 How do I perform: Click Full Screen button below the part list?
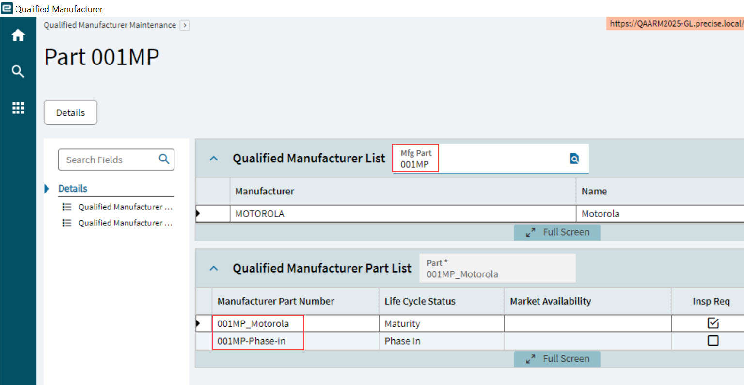click(557, 358)
